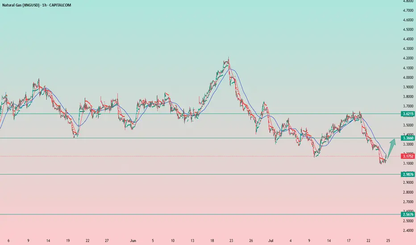Click the 2.9000 price axis tick
Screen dimensions: 416x245
[x=408, y=183]
